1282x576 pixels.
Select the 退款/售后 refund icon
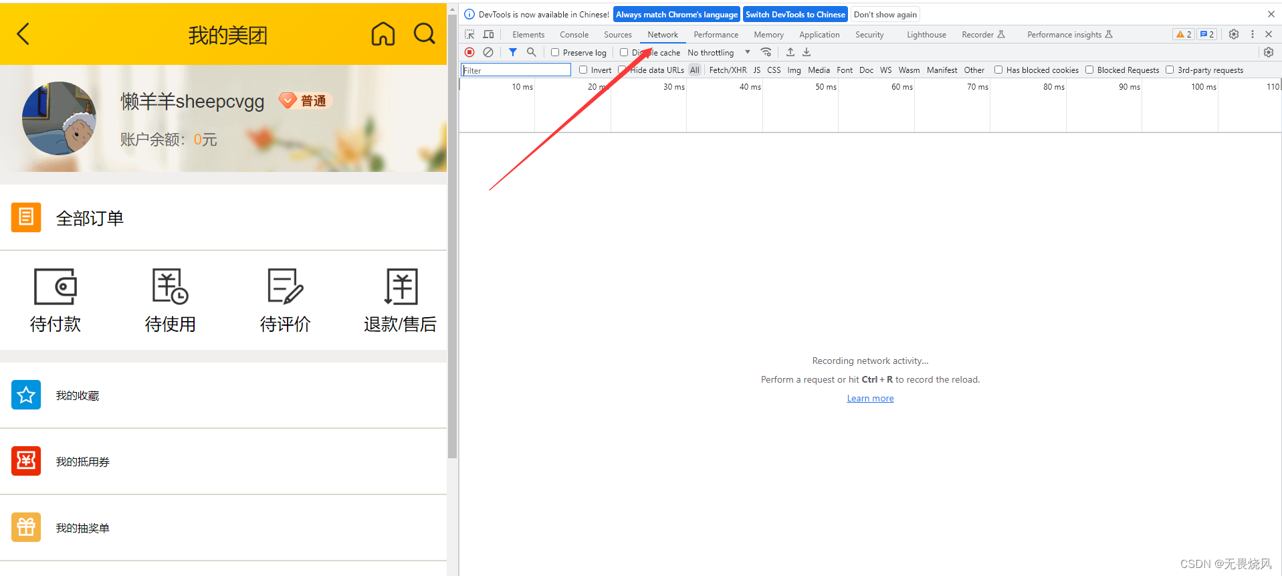(x=401, y=286)
